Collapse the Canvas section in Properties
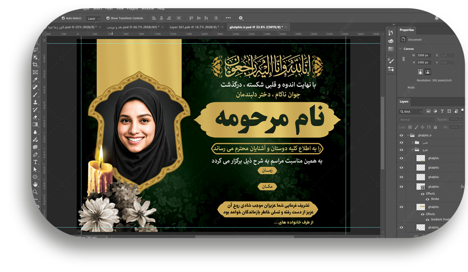The image size is (468, 272). click(401, 49)
